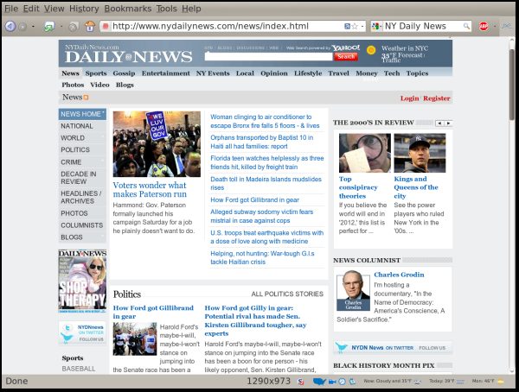The height and width of the screenshot is (392, 519).
Task: Select DECADE IN REVIEW in the sidebar
Action: pyautogui.click(x=82, y=178)
